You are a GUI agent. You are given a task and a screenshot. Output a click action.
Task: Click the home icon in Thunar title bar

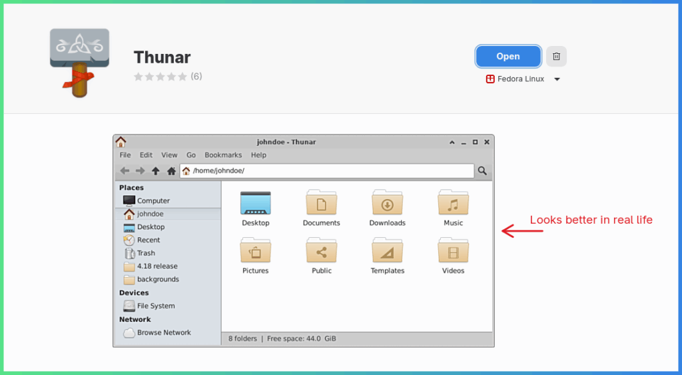[x=121, y=142]
